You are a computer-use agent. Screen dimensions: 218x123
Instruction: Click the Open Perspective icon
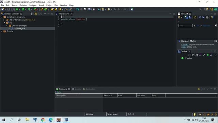(207, 9)
